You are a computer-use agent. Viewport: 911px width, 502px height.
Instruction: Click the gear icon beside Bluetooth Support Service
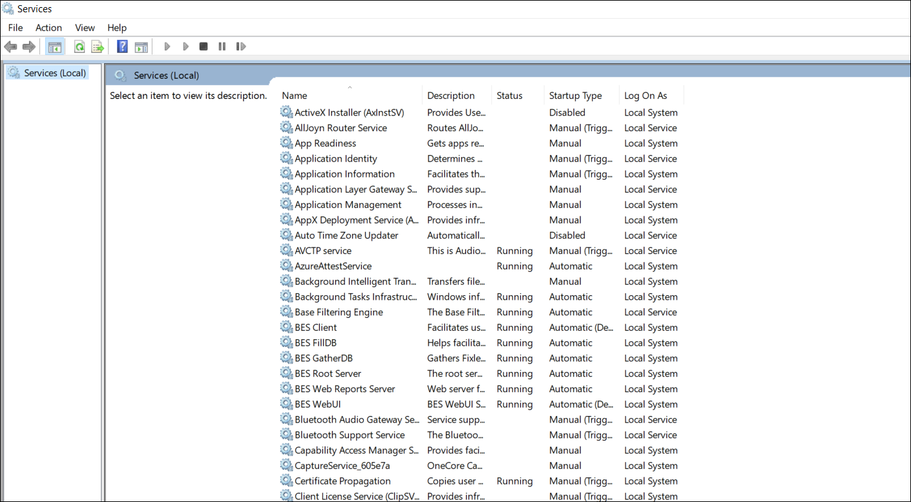coord(286,435)
